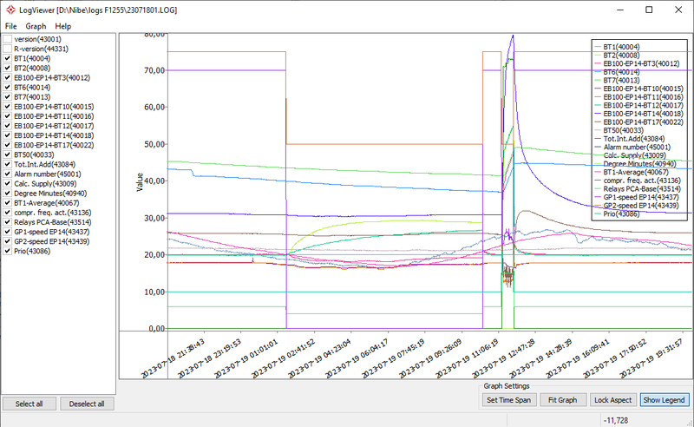Enable the R-version(44331) checkbox
Image resolution: width=694 pixels, height=427 pixels.
click(x=7, y=49)
